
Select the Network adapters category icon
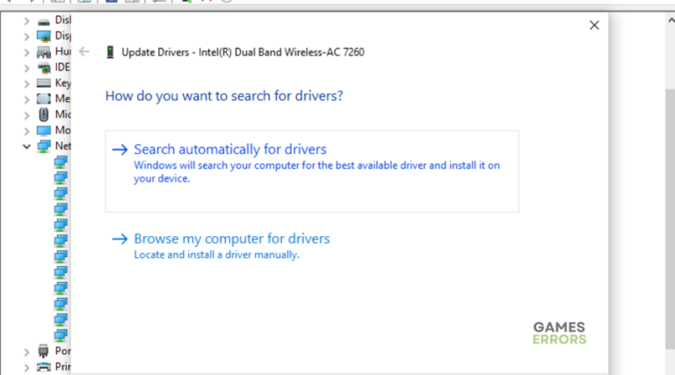[x=44, y=146]
